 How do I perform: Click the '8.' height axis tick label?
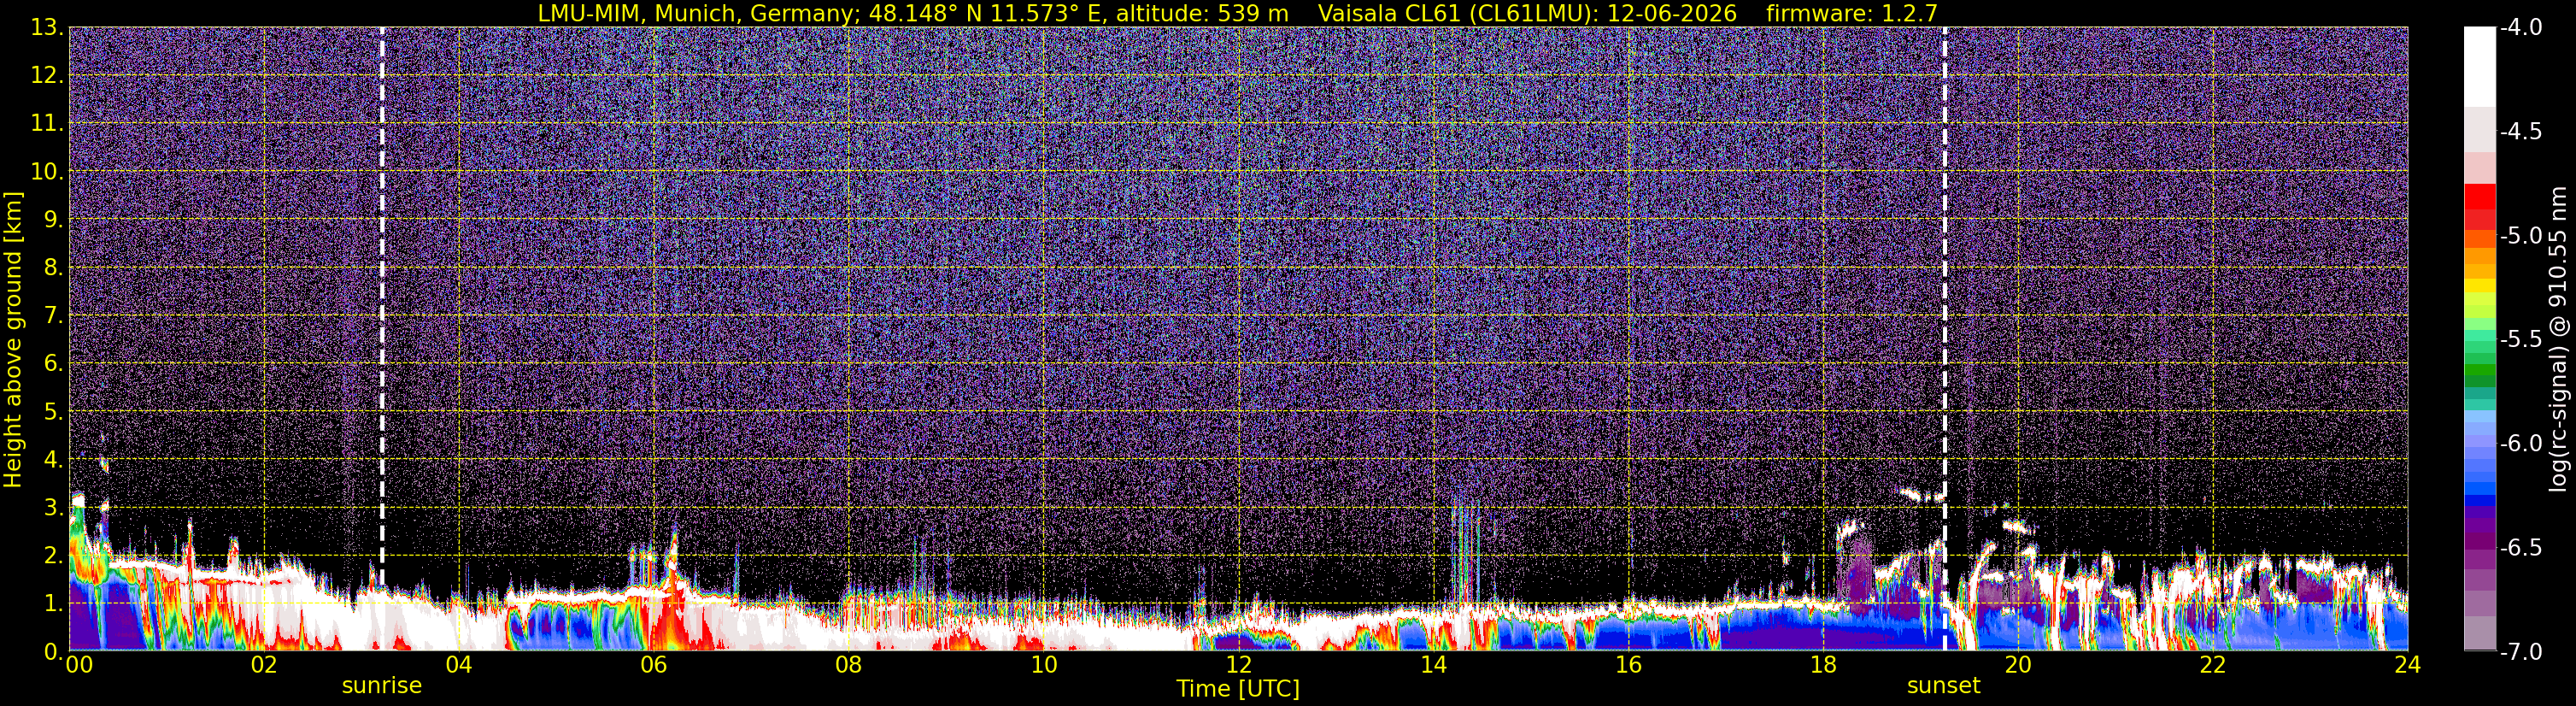tap(52, 267)
